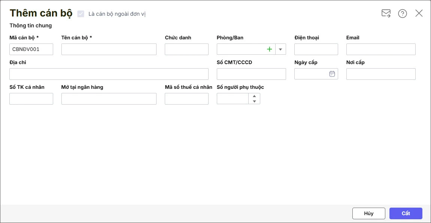Focus the Mã số thuế cá nhân field

coord(186,99)
